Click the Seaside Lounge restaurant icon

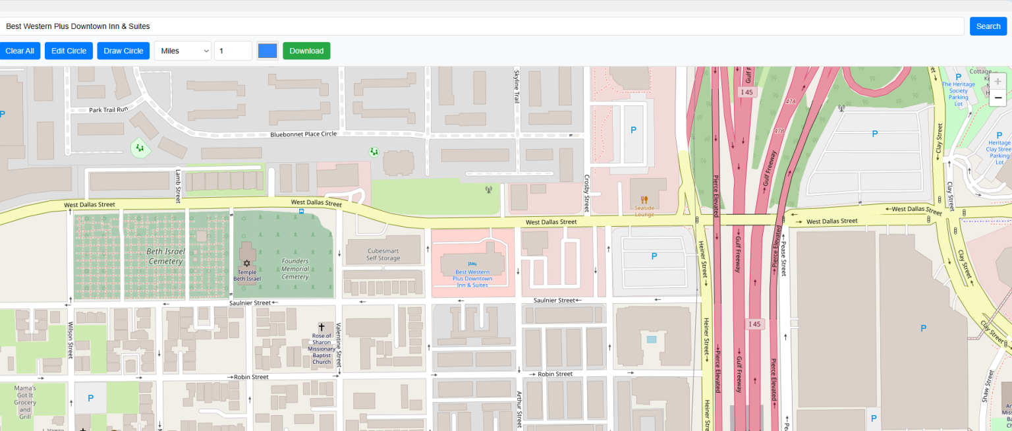tap(644, 200)
